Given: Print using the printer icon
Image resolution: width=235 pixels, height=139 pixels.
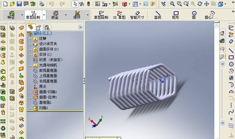Looking at the screenshot, I should point(42,4).
